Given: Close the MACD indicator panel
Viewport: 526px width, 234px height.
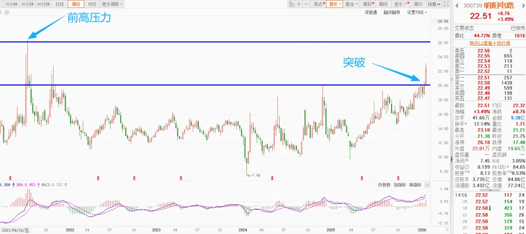Looking at the screenshot, I should click(x=427, y=185).
